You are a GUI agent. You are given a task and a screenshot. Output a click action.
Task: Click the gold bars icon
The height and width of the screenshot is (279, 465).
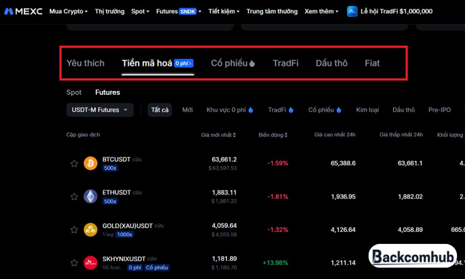pyautogui.click(x=90, y=230)
